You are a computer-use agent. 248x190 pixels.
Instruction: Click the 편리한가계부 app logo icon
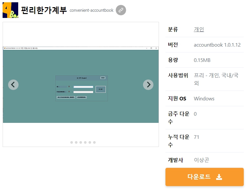[x=10, y=10]
